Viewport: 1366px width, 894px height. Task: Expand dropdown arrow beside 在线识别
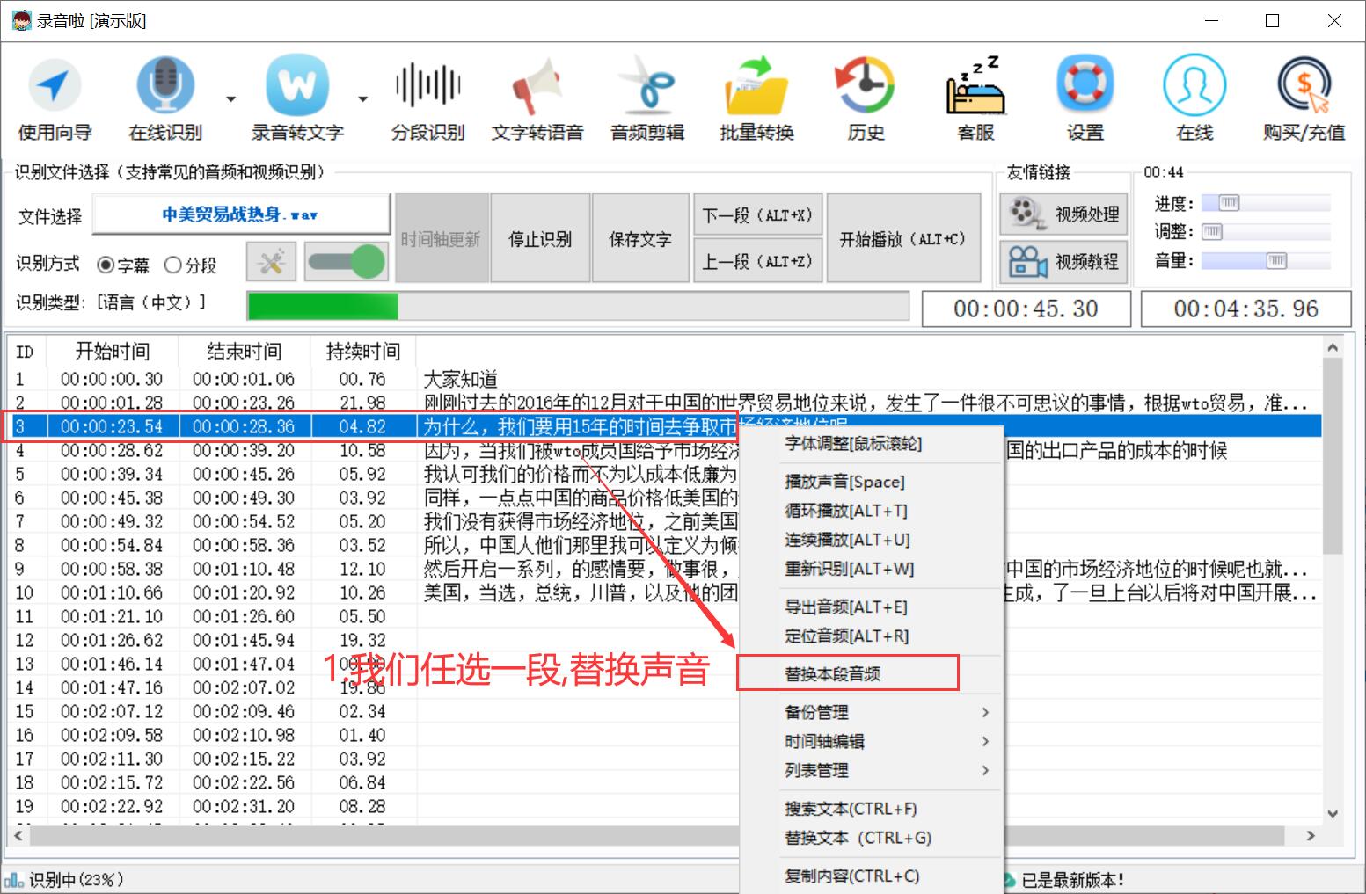click(230, 98)
